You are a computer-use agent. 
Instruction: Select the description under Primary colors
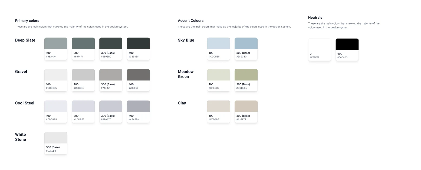point(71,27)
